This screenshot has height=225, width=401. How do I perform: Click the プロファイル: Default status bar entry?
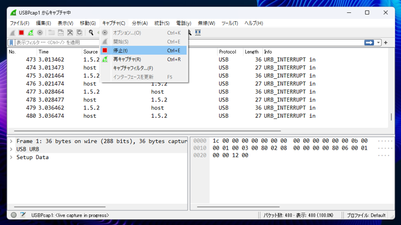(366, 216)
